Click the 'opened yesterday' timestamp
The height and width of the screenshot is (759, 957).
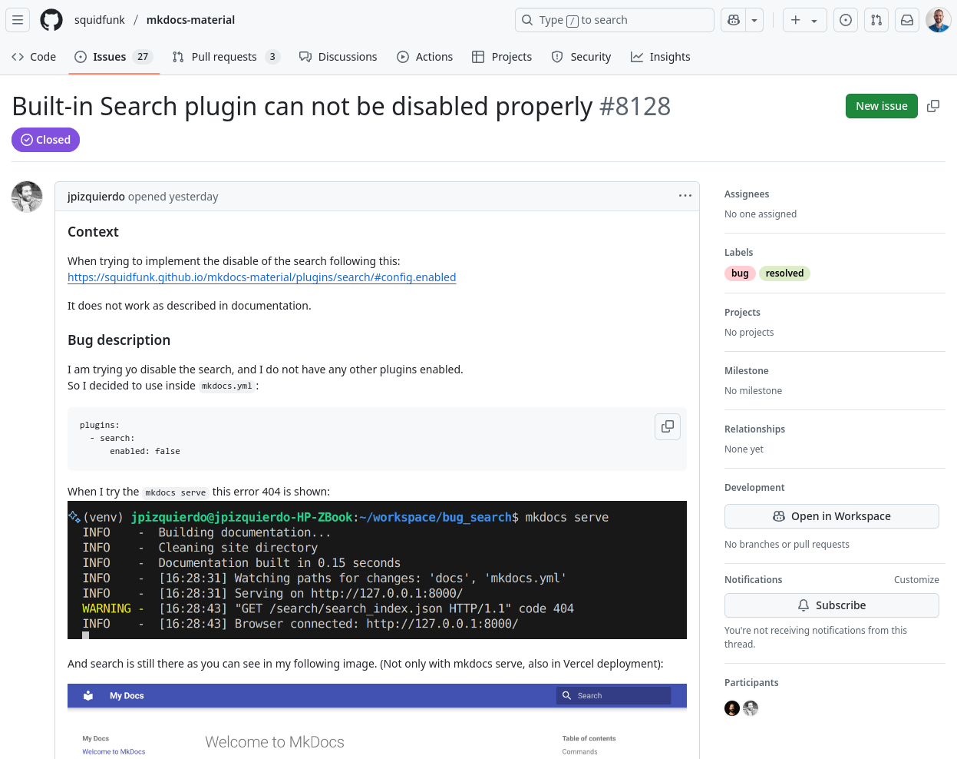point(173,197)
